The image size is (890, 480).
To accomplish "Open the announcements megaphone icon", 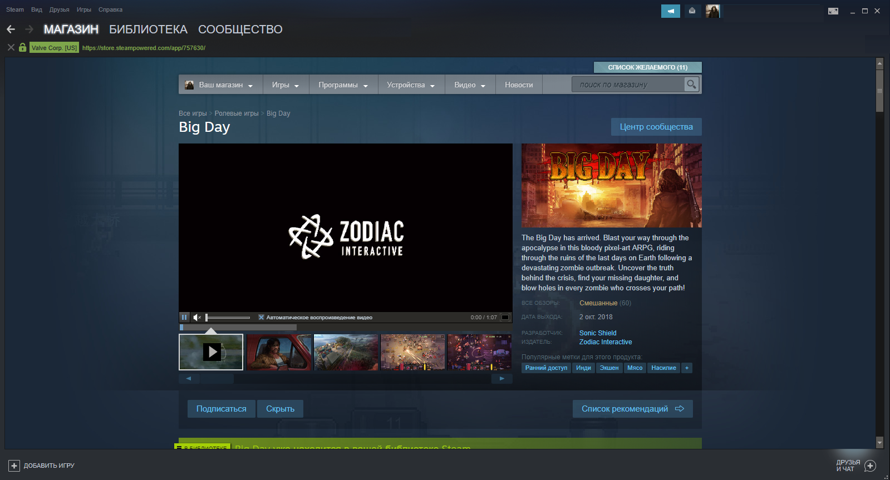I will (671, 11).
